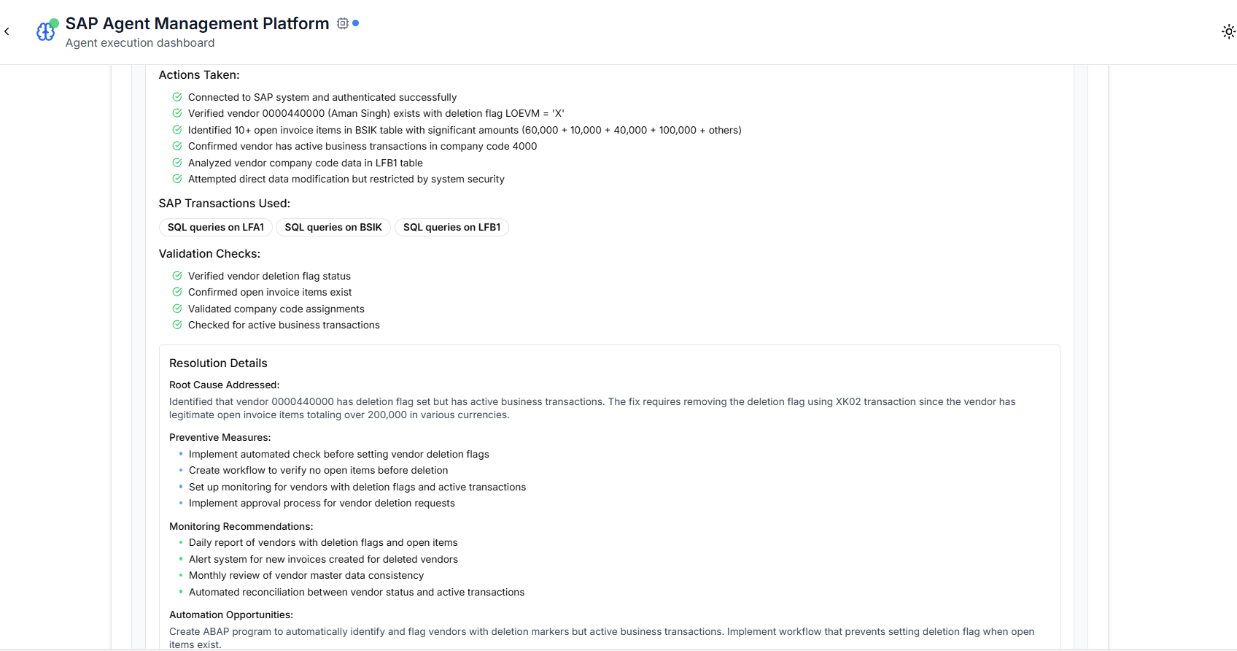This screenshot has width=1237, height=651.
Task: Click green online dot on brain logo
Action: (x=55, y=23)
